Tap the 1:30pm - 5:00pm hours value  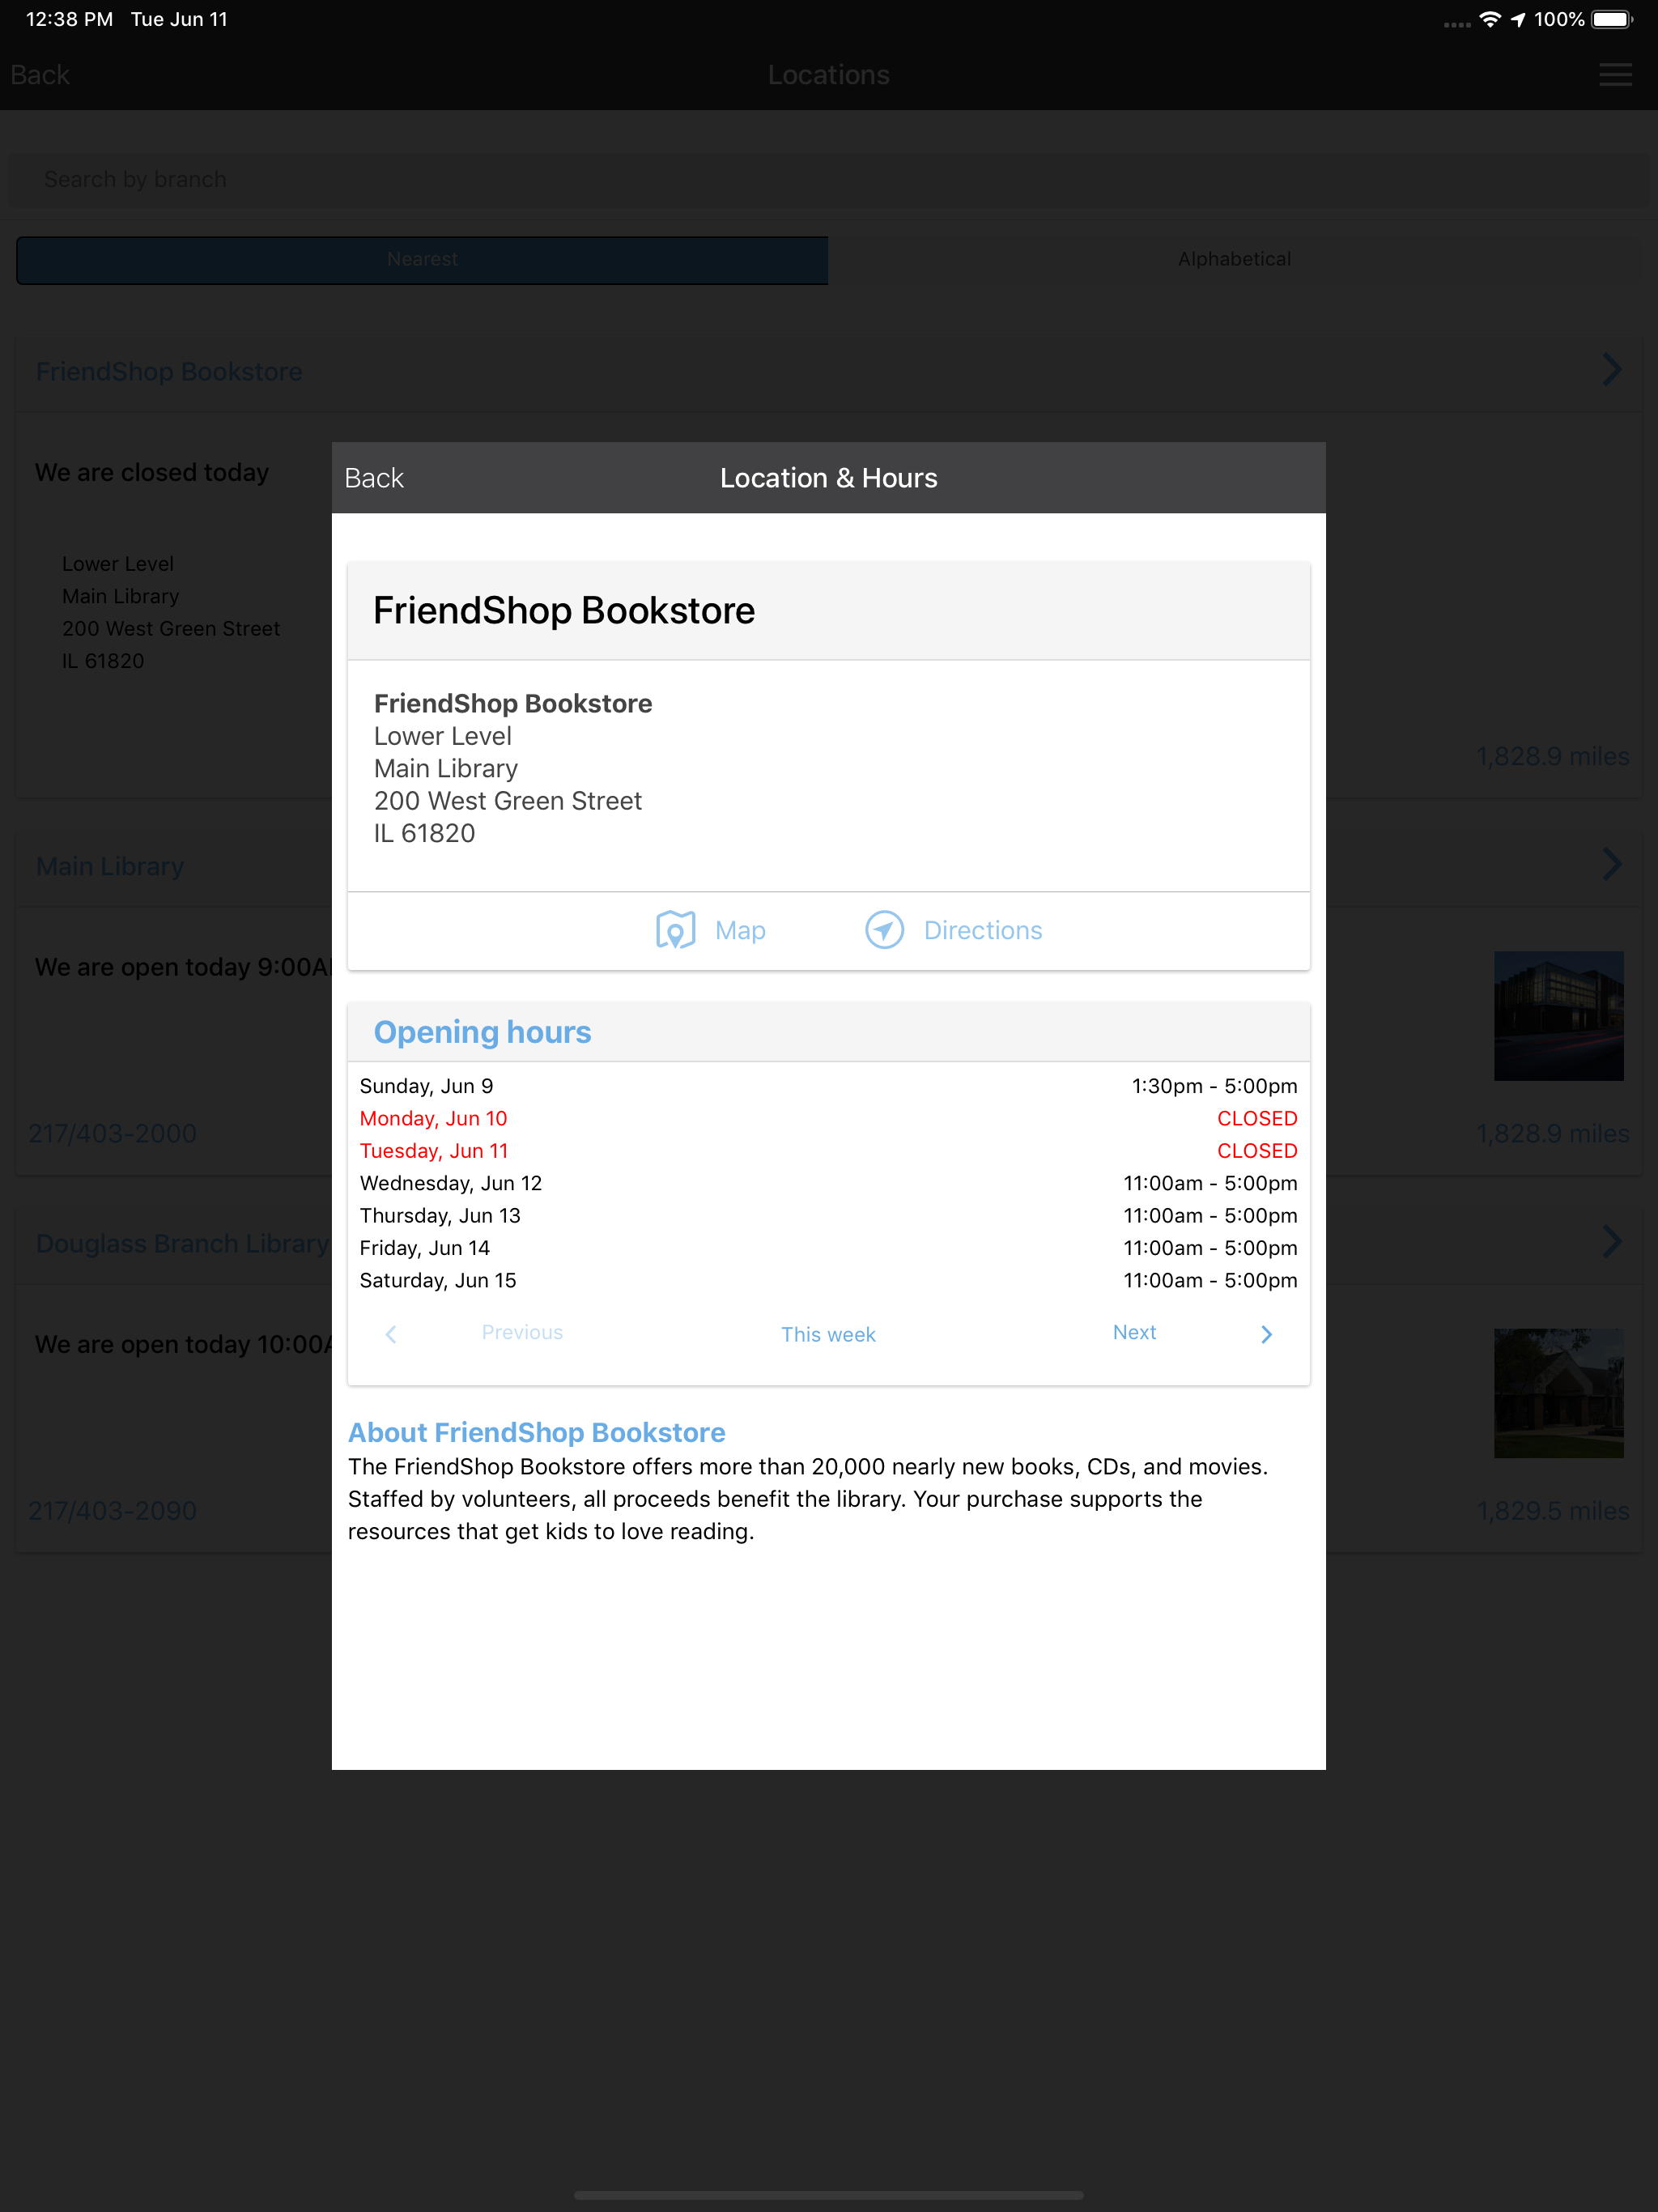coord(1214,1086)
